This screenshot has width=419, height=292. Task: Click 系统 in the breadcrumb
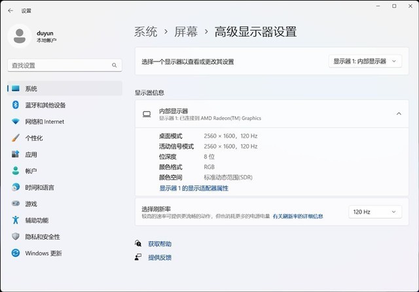tap(145, 32)
